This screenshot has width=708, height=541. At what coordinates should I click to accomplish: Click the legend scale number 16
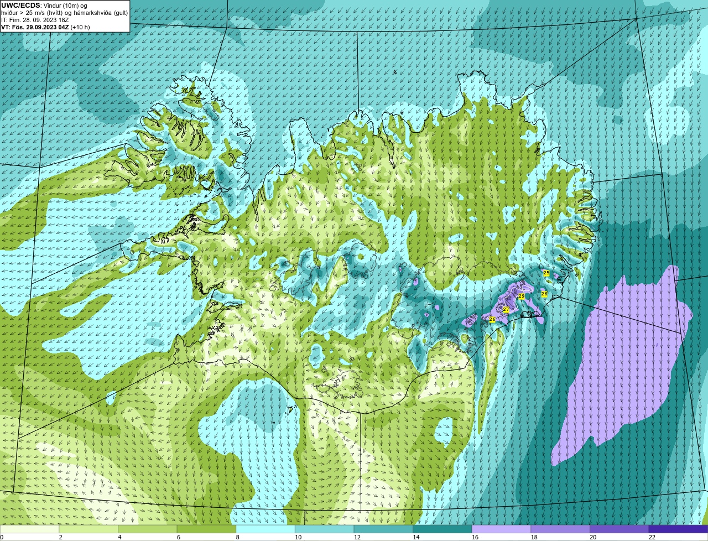(475, 537)
